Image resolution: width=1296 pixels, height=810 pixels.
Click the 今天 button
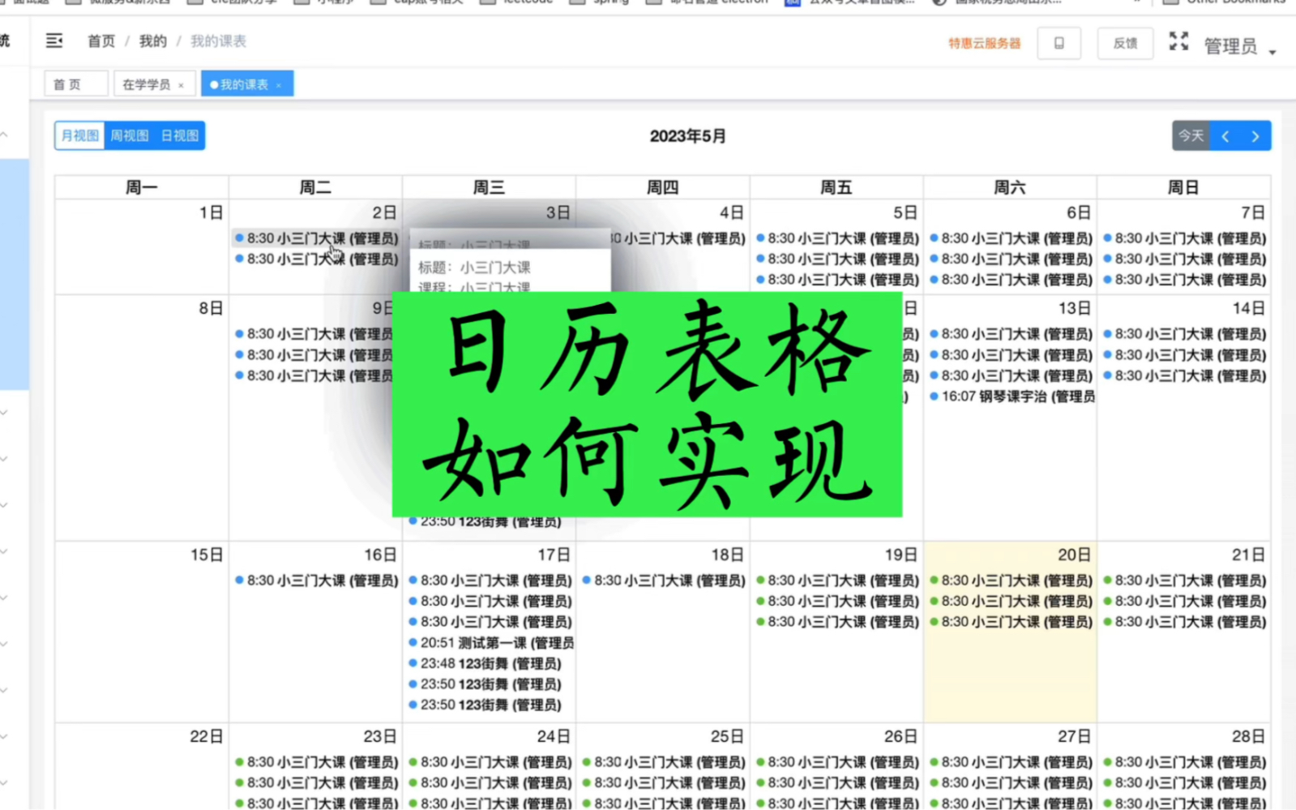(1191, 136)
